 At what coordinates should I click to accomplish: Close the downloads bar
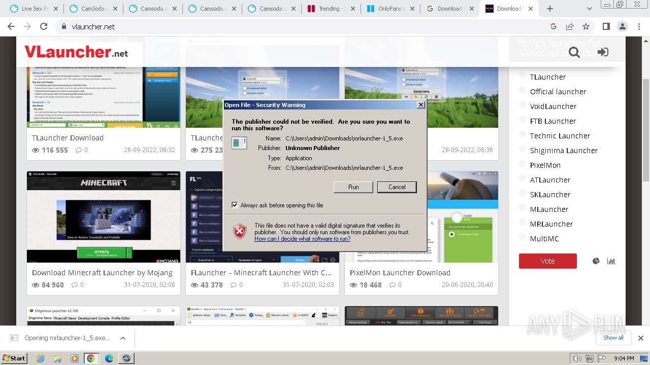click(640, 338)
